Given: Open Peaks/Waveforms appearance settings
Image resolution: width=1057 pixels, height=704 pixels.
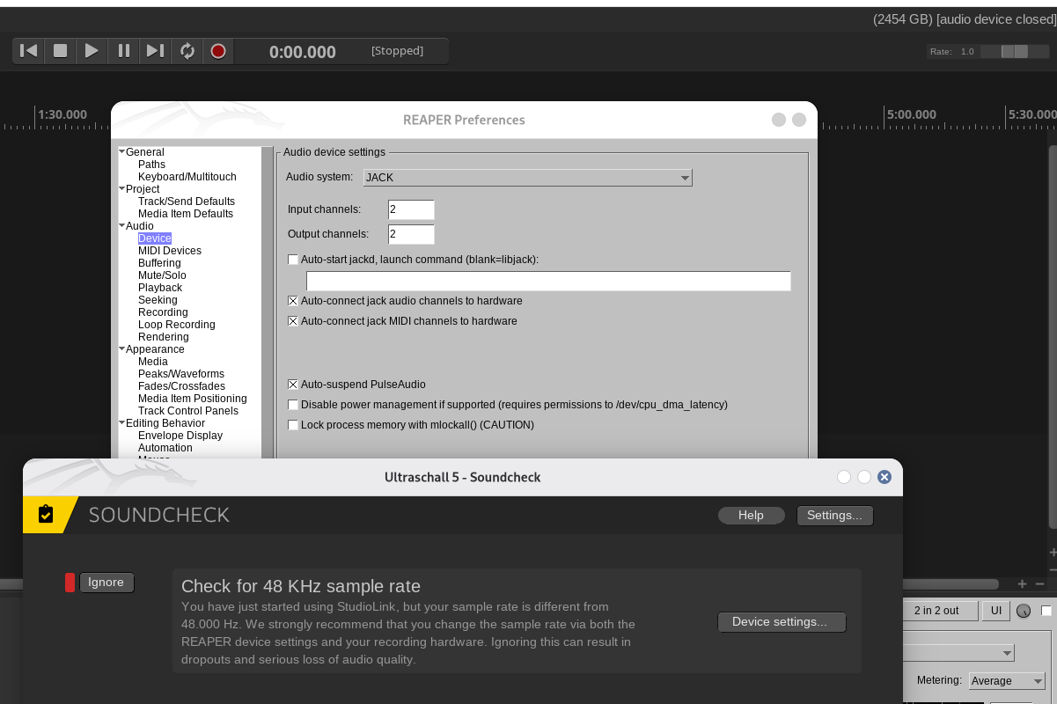Looking at the screenshot, I should [x=181, y=374].
